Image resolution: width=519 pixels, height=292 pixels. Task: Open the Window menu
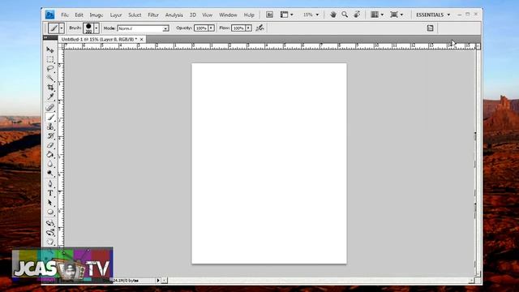click(x=228, y=15)
